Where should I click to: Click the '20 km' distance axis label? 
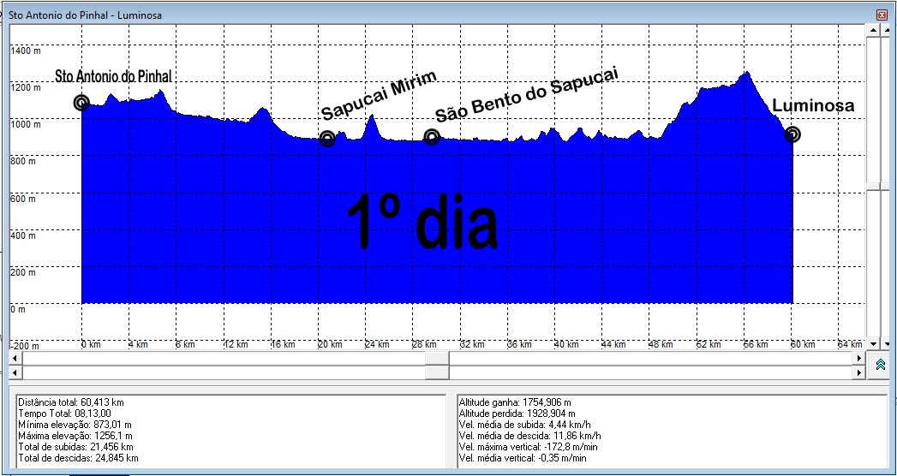click(x=330, y=344)
